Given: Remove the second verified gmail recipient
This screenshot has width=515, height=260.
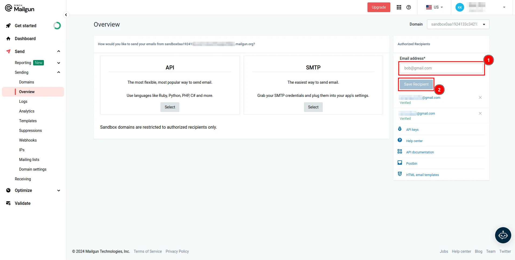Looking at the screenshot, I should point(480,113).
